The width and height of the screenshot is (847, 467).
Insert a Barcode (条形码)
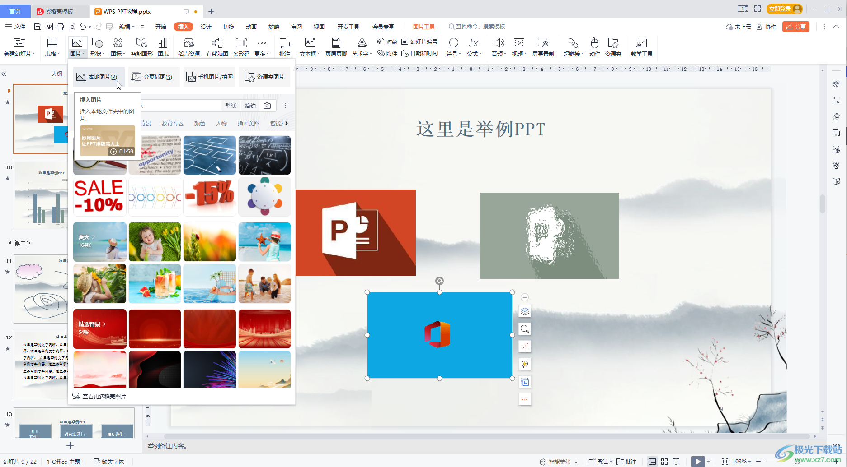point(241,47)
